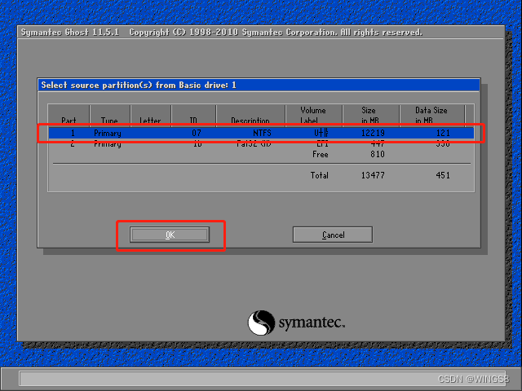Viewport: 522px width, 391px height.
Task: Click the Symantec Ghost 11.5.1 title text
Action: click(70, 33)
